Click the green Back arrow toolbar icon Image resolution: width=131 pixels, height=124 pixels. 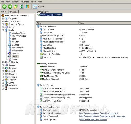(x=4, y=7)
